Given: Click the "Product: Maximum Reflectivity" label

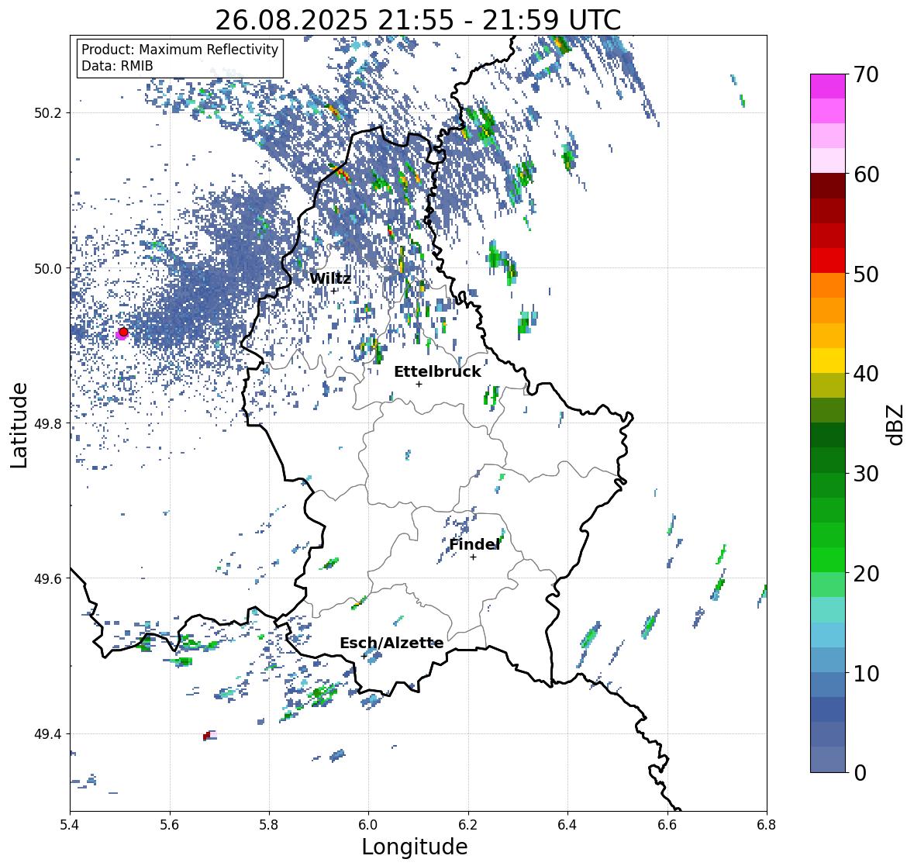Looking at the screenshot, I should (x=180, y=50).
